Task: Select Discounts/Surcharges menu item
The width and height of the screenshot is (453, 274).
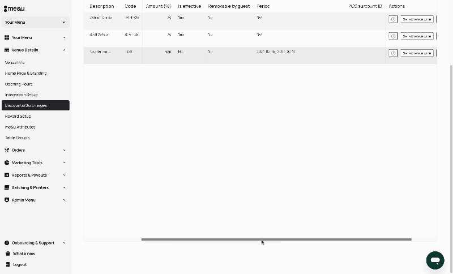Action: point(36,105)
